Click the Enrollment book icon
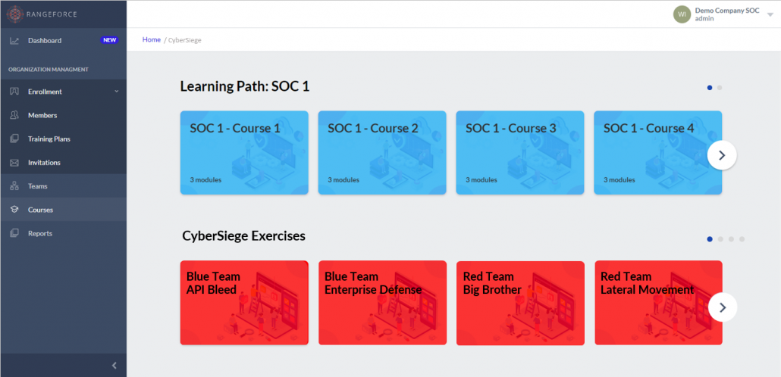Screen dimensions: 781x377 click(14, 92)
